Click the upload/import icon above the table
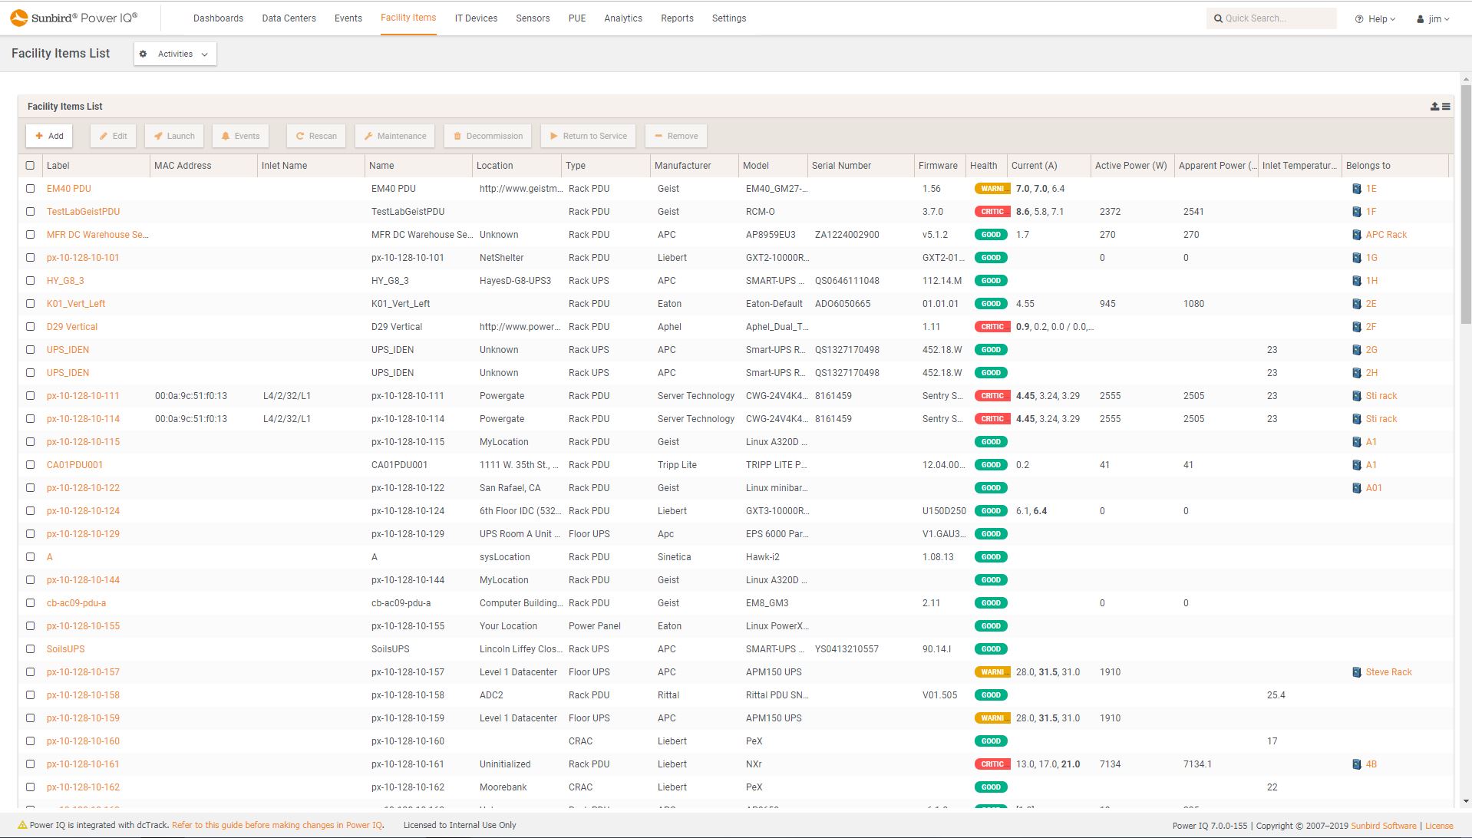Screen dimensions: 1472x838 pyautogui.click(x=1434, y=106)
